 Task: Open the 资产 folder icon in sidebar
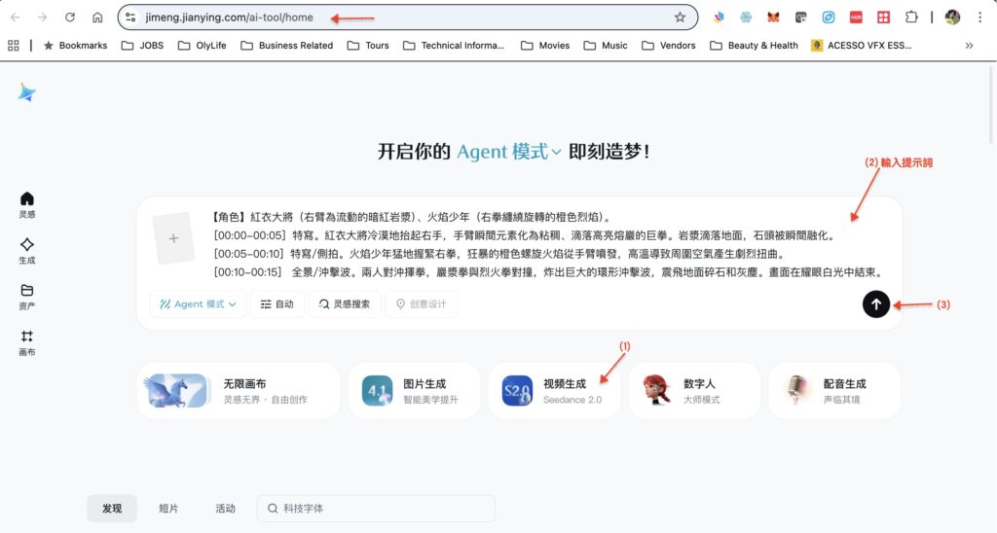(26, 296)
